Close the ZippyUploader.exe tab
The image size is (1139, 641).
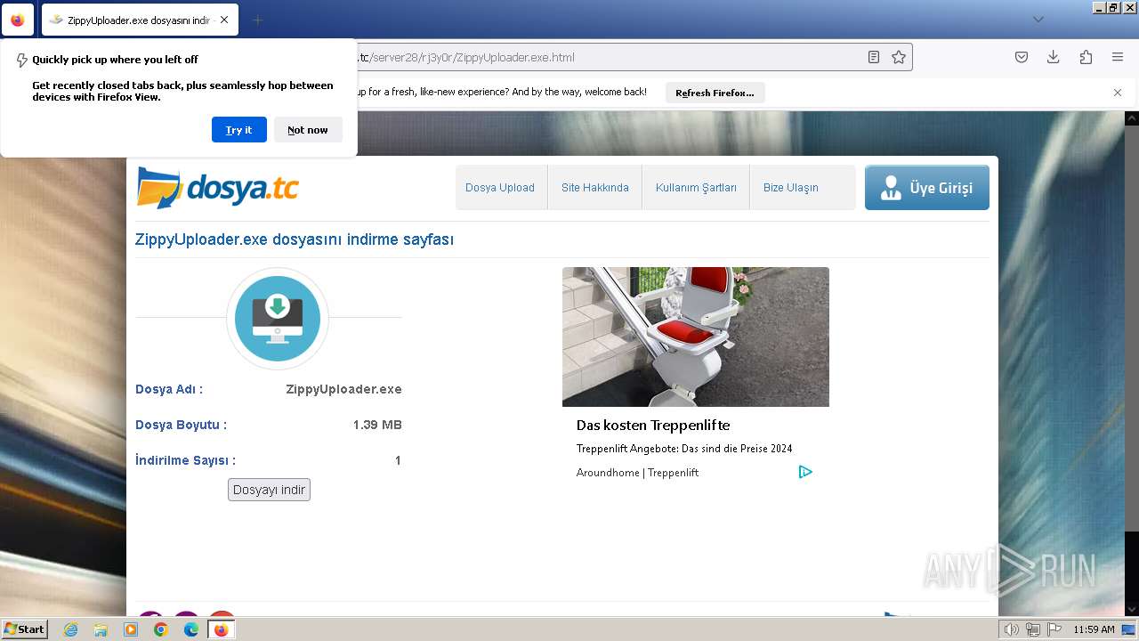point(223,20)
